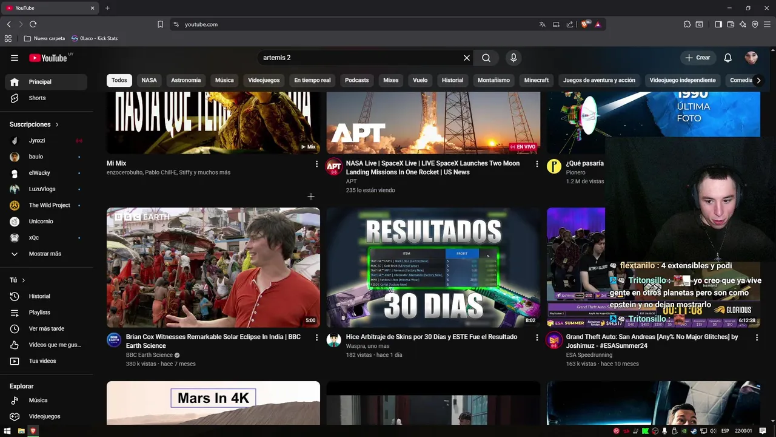Screen dimensions: 776x437
Task: Go back in the browser
Action: (8, 24)
